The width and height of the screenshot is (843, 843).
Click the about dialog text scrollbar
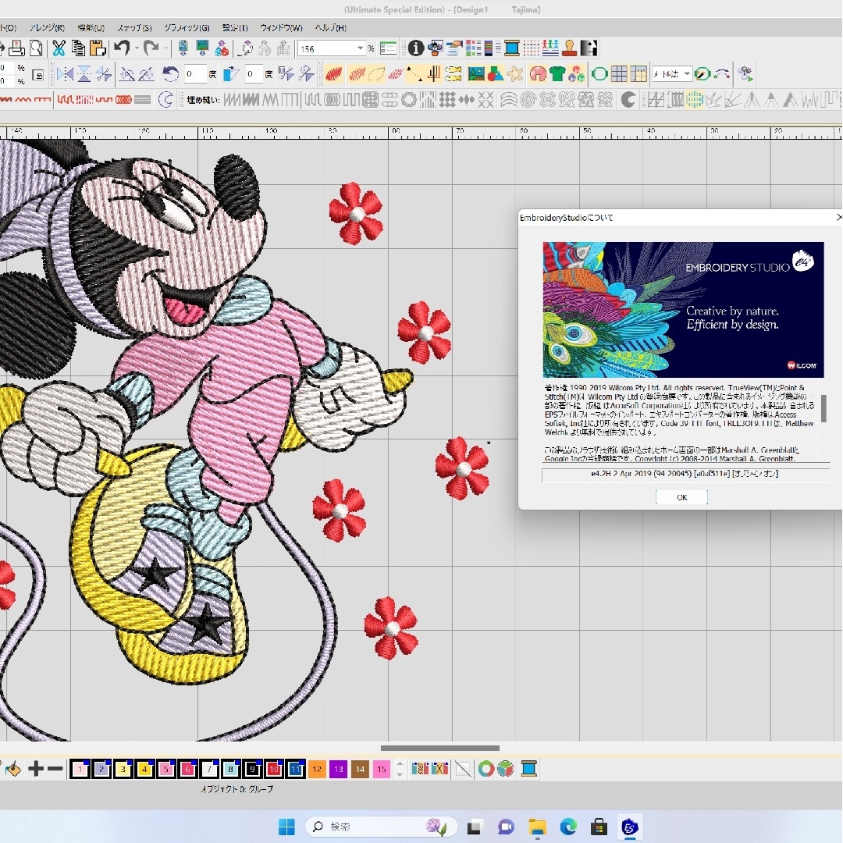coord(823,408)
